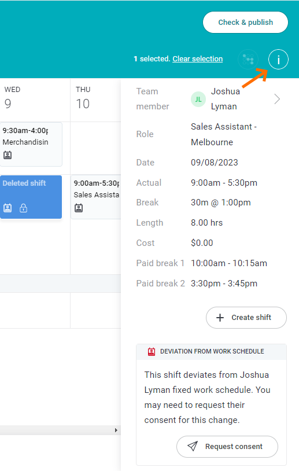Image resolution: width=299 pixels, height=471 pixels.
Task: Click the JL avatar for Joshua Lyman
Action: click(198, 99)
